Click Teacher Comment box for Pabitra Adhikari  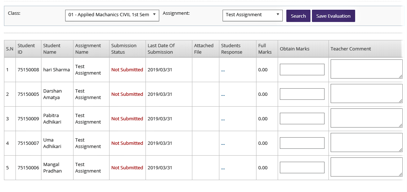point(367,118)
